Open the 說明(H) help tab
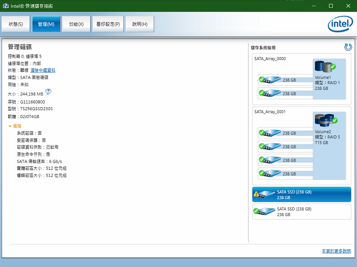The height and width of the screenshot is (267, 357). (x=140, y=24)
